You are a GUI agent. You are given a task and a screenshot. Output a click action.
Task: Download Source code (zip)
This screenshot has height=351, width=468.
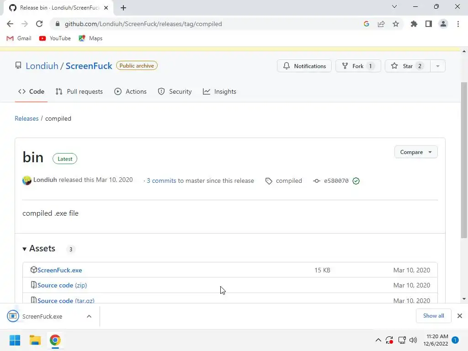62,285
